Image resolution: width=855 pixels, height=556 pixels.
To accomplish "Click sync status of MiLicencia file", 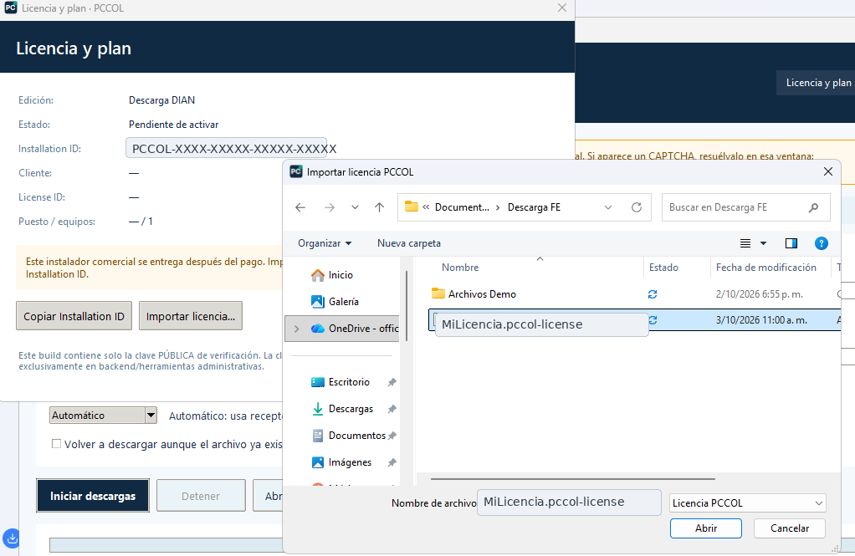I will [653, 320].
